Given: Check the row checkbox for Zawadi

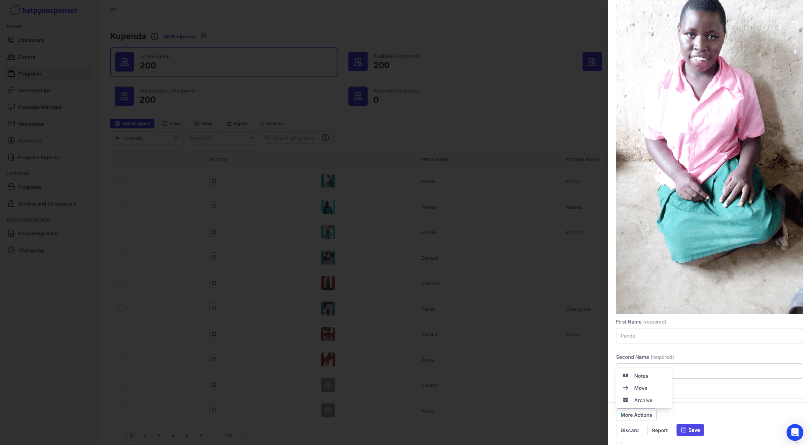Looking at the screenshot, I should (122, 257).
